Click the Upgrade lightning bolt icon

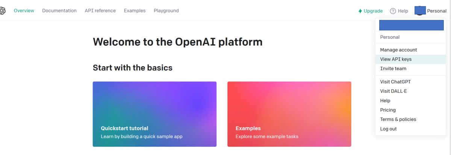pos(360,11)
